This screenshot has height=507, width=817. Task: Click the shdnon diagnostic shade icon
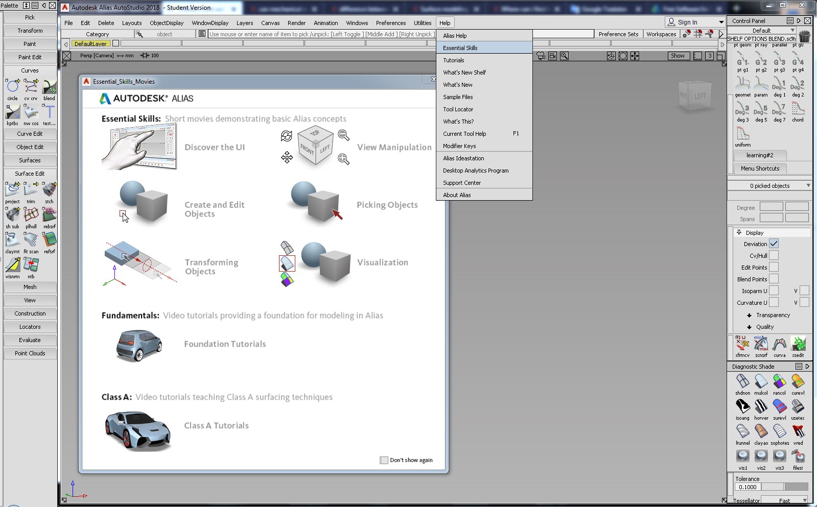(x=742, y=381)
